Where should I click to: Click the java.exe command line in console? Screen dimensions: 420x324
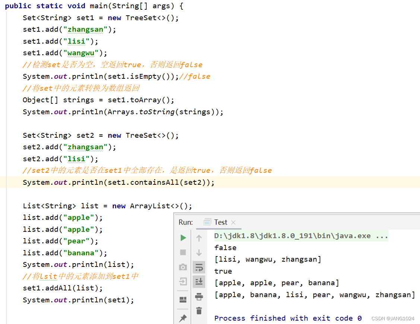point(301,236)
